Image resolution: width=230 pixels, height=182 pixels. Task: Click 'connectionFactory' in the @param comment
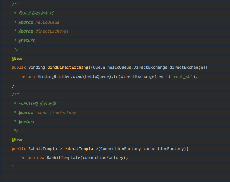[x=56, y=113]
